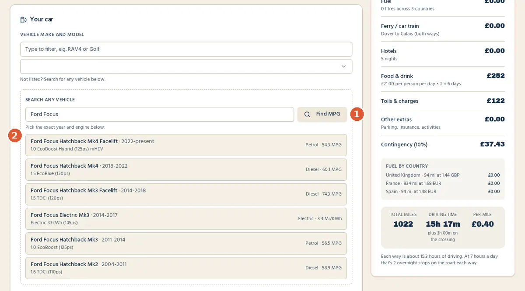Click the 'Hotels' cost label
Screen dimensions: 525x291
389,51
